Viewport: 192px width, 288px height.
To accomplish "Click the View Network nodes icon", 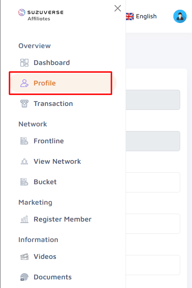I will pos(24,162).
